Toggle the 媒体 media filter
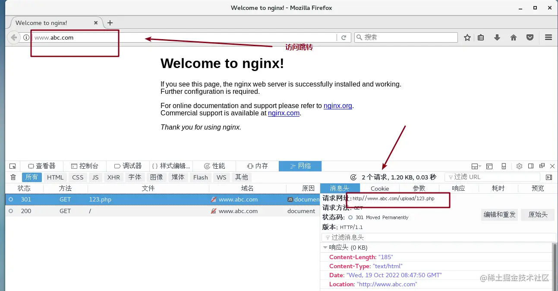The image size is (558, 291). [178, 177]
